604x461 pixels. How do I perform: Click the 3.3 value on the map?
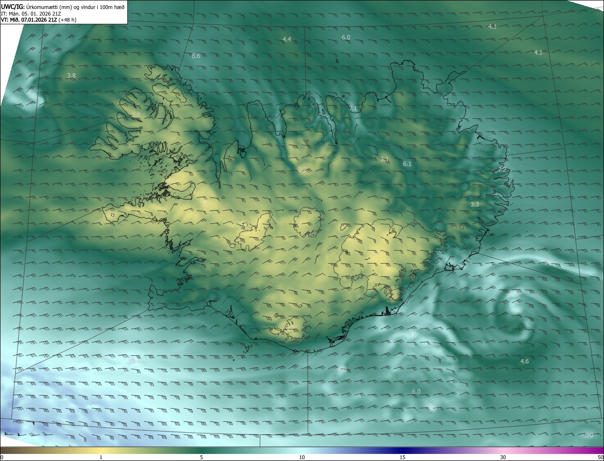475,204
